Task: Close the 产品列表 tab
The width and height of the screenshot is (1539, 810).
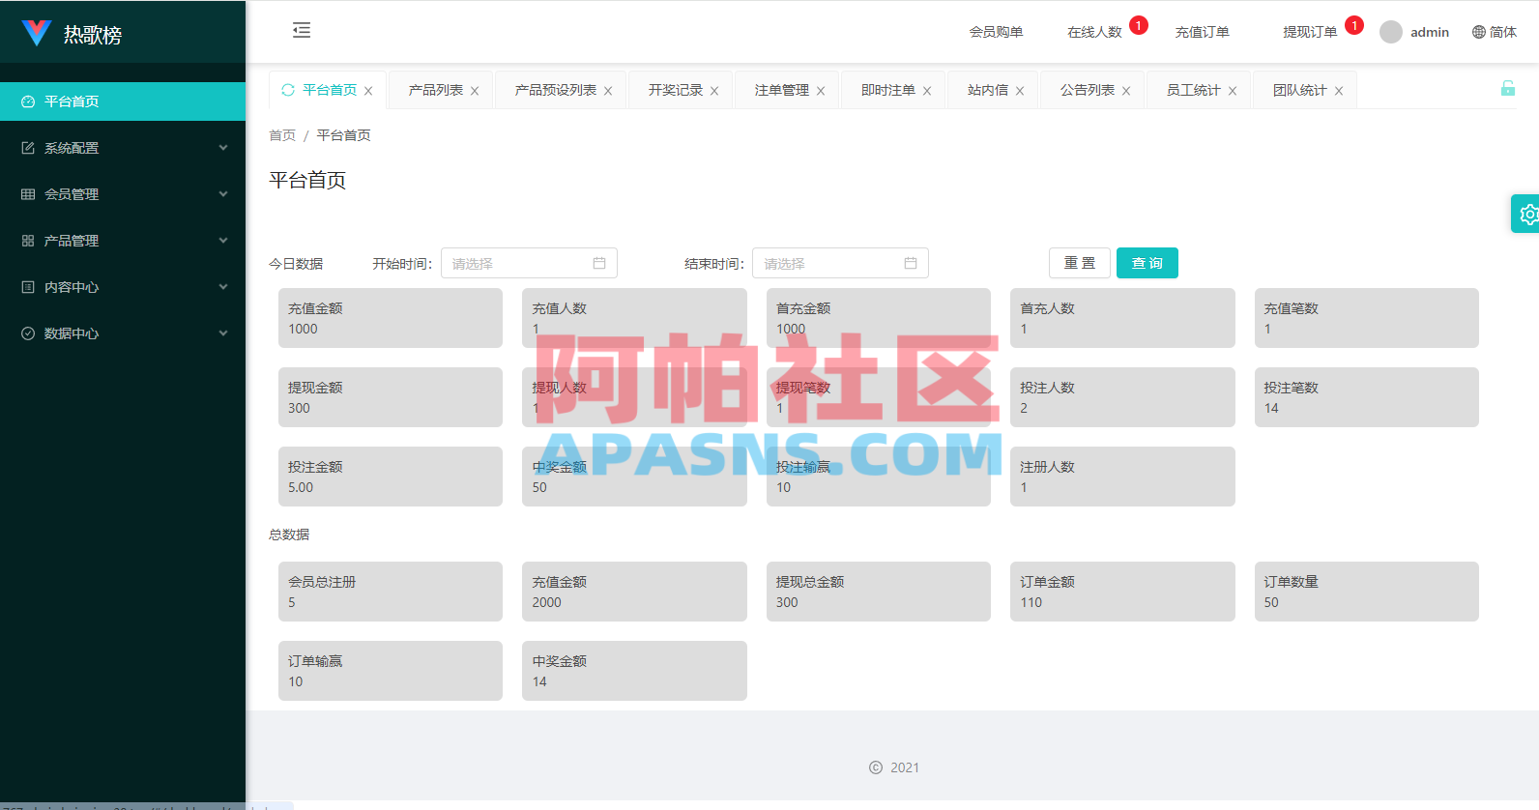Action: click(475, 91)
